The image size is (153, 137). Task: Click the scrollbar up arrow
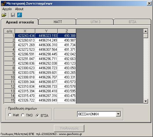[146, 31]
